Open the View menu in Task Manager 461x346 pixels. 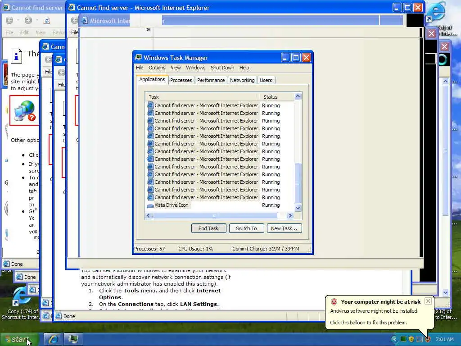click(x=176, y=68)
